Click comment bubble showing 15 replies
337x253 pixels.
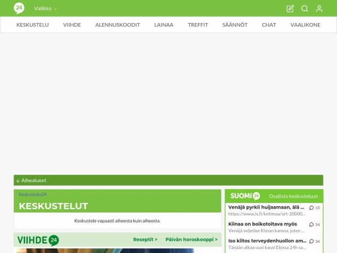[315, 207]
